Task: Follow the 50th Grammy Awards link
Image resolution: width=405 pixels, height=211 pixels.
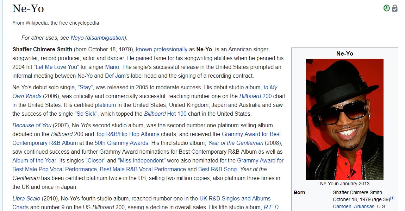Action: [x=122, y=143]
